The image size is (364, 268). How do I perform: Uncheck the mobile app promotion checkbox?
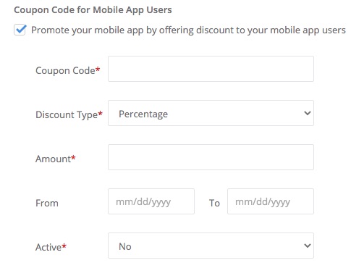click(20, 30)
